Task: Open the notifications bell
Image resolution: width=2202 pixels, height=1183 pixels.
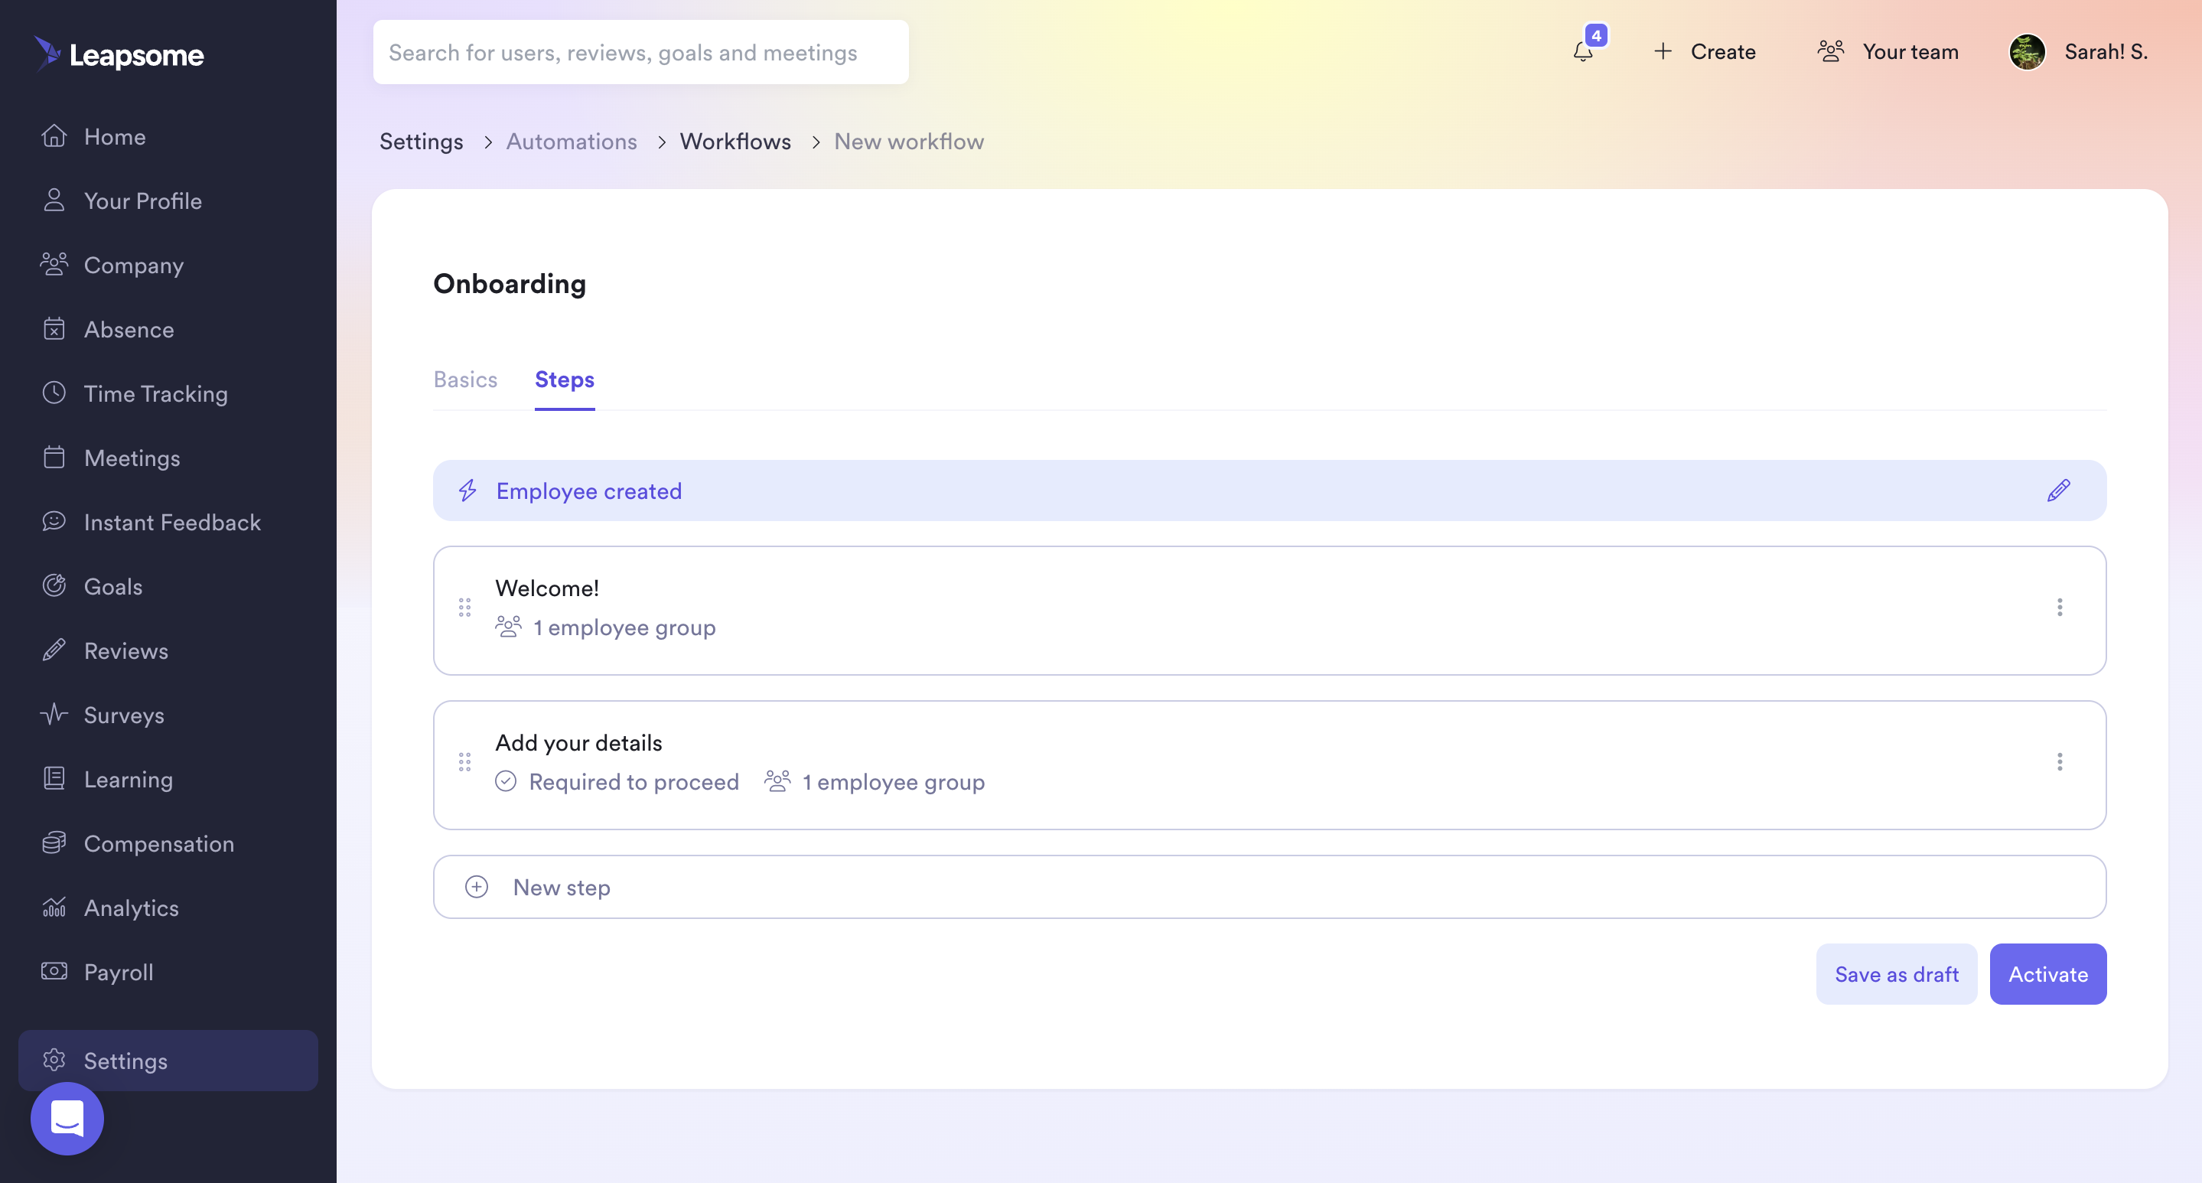Action: (x=1583, y=52)
